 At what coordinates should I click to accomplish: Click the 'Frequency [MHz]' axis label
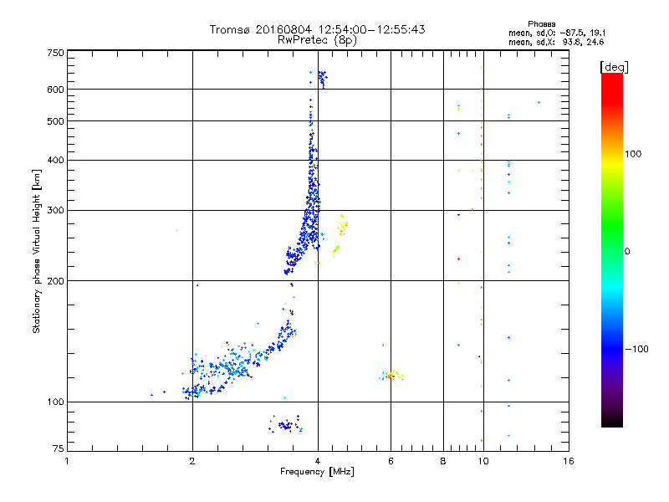pyautogui.click(x=317, y=472)
